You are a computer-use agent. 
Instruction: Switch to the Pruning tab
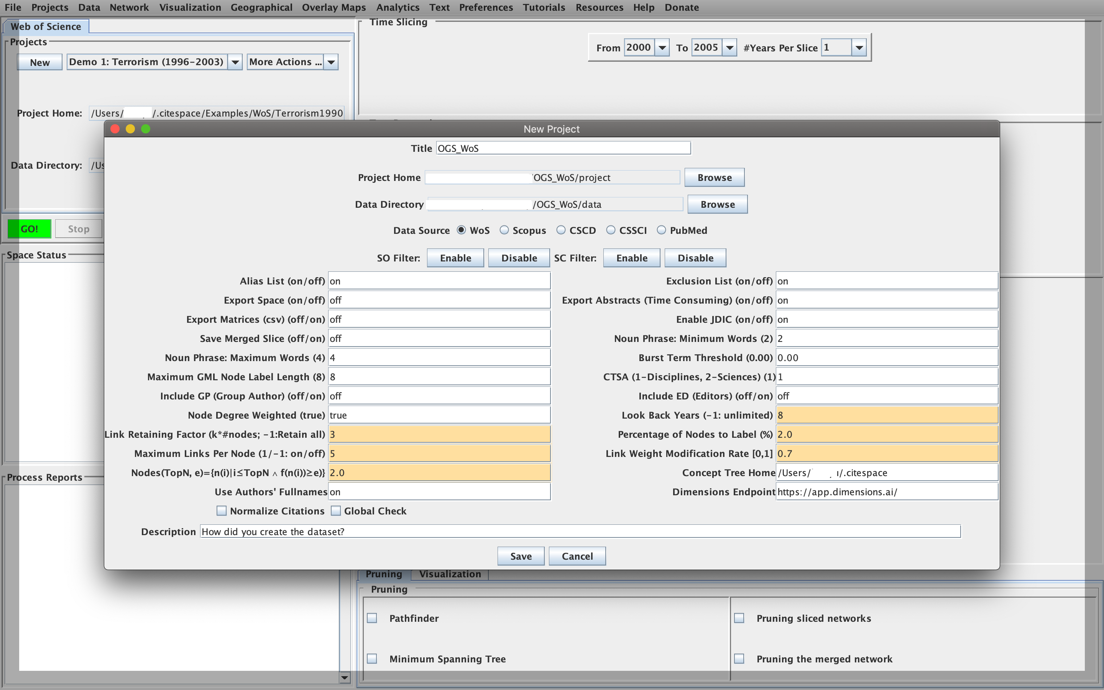click(384, 574)
